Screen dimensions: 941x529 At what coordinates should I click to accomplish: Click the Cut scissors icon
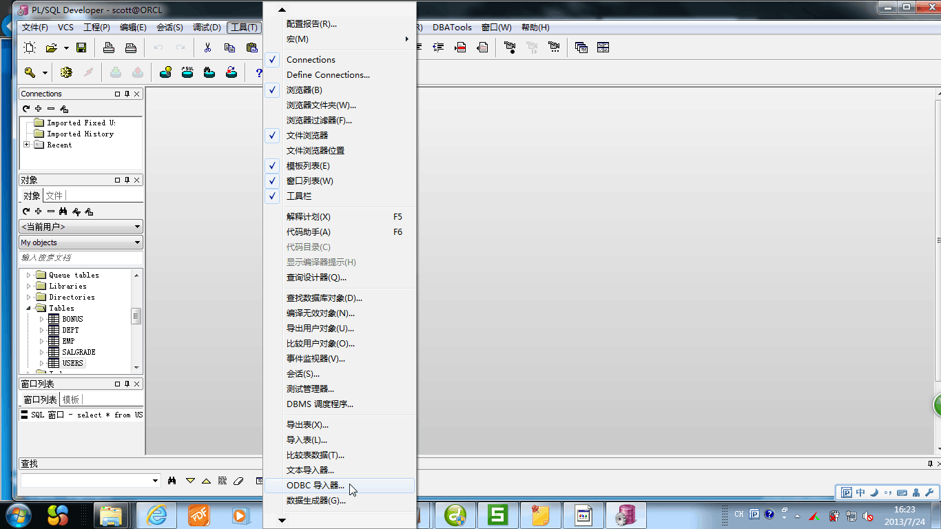coord(207,48)
